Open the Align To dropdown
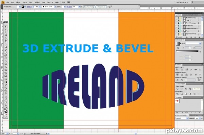The image size is (204, 135). (199, 80)
